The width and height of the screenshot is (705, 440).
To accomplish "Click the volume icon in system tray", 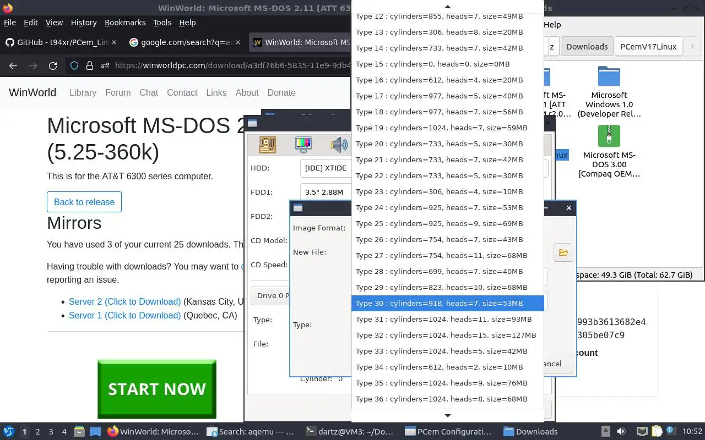I will point(621,432).
